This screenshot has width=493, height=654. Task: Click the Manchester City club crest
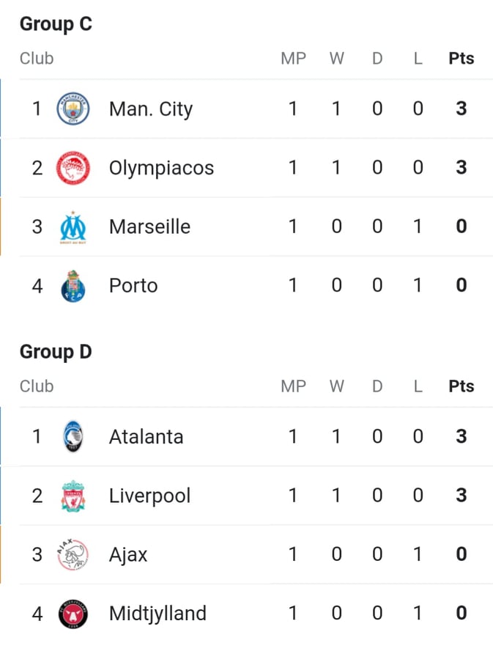pos(73,109)
